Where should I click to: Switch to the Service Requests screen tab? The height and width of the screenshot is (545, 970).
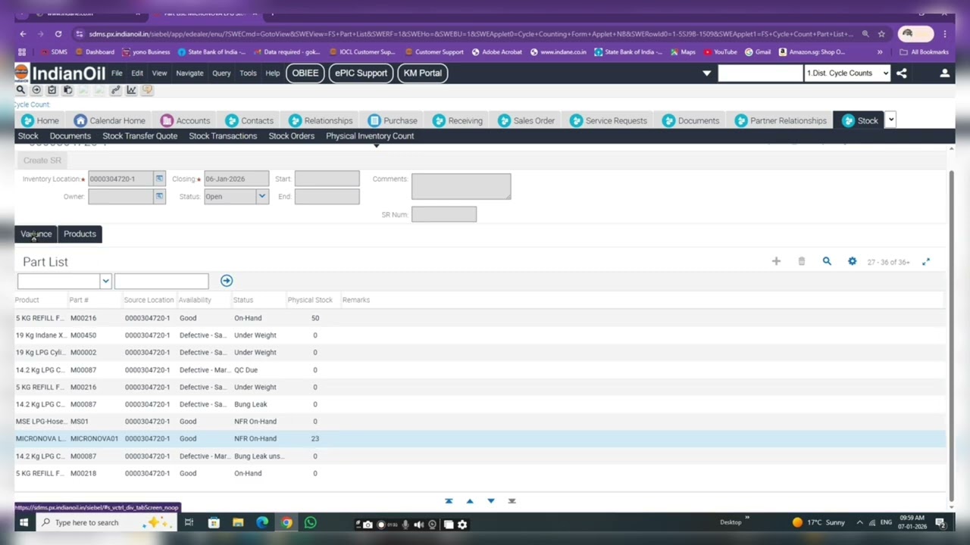point(609,120)
